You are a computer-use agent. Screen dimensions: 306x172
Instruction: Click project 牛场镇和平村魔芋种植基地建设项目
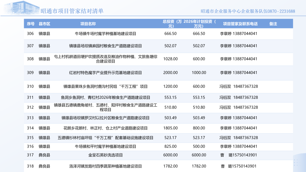105,146
